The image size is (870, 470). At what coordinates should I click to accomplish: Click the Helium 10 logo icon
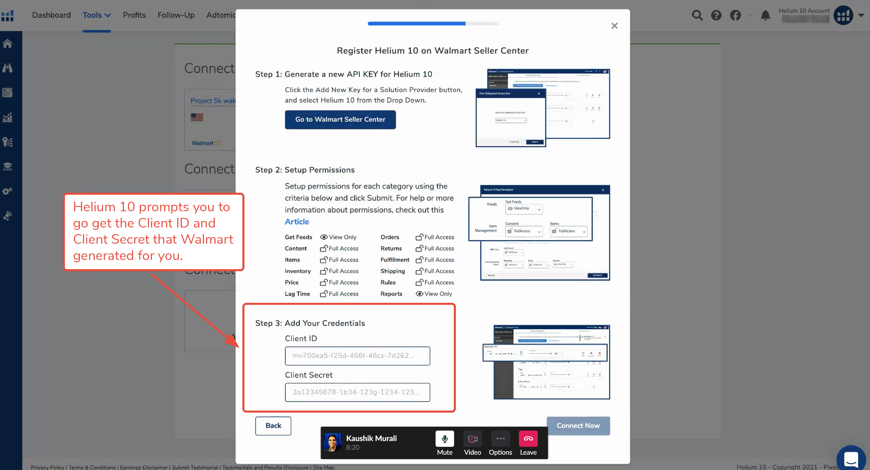click(x=8, y=16)
